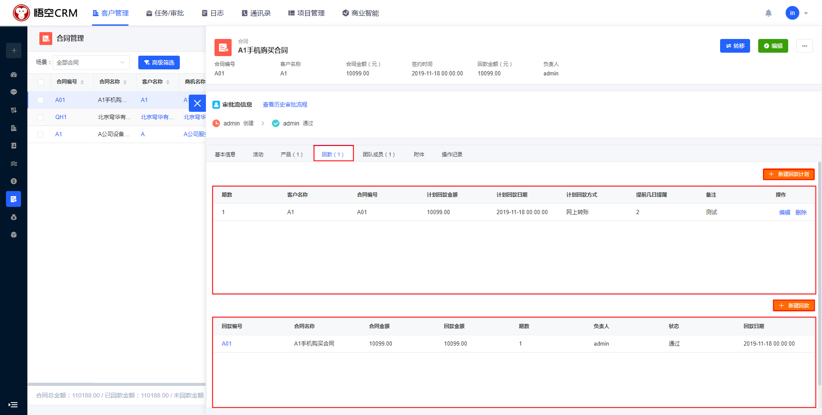
Task: Open 任务/审批 in top navigation
Action: point(165,13)
